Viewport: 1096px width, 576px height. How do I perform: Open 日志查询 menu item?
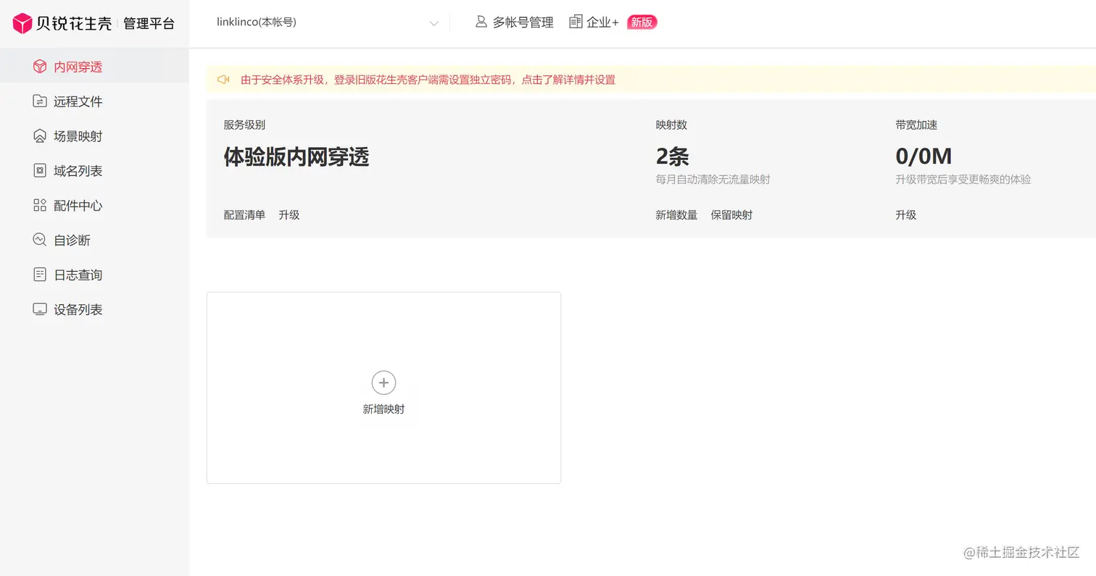click(x=94, y=275)
